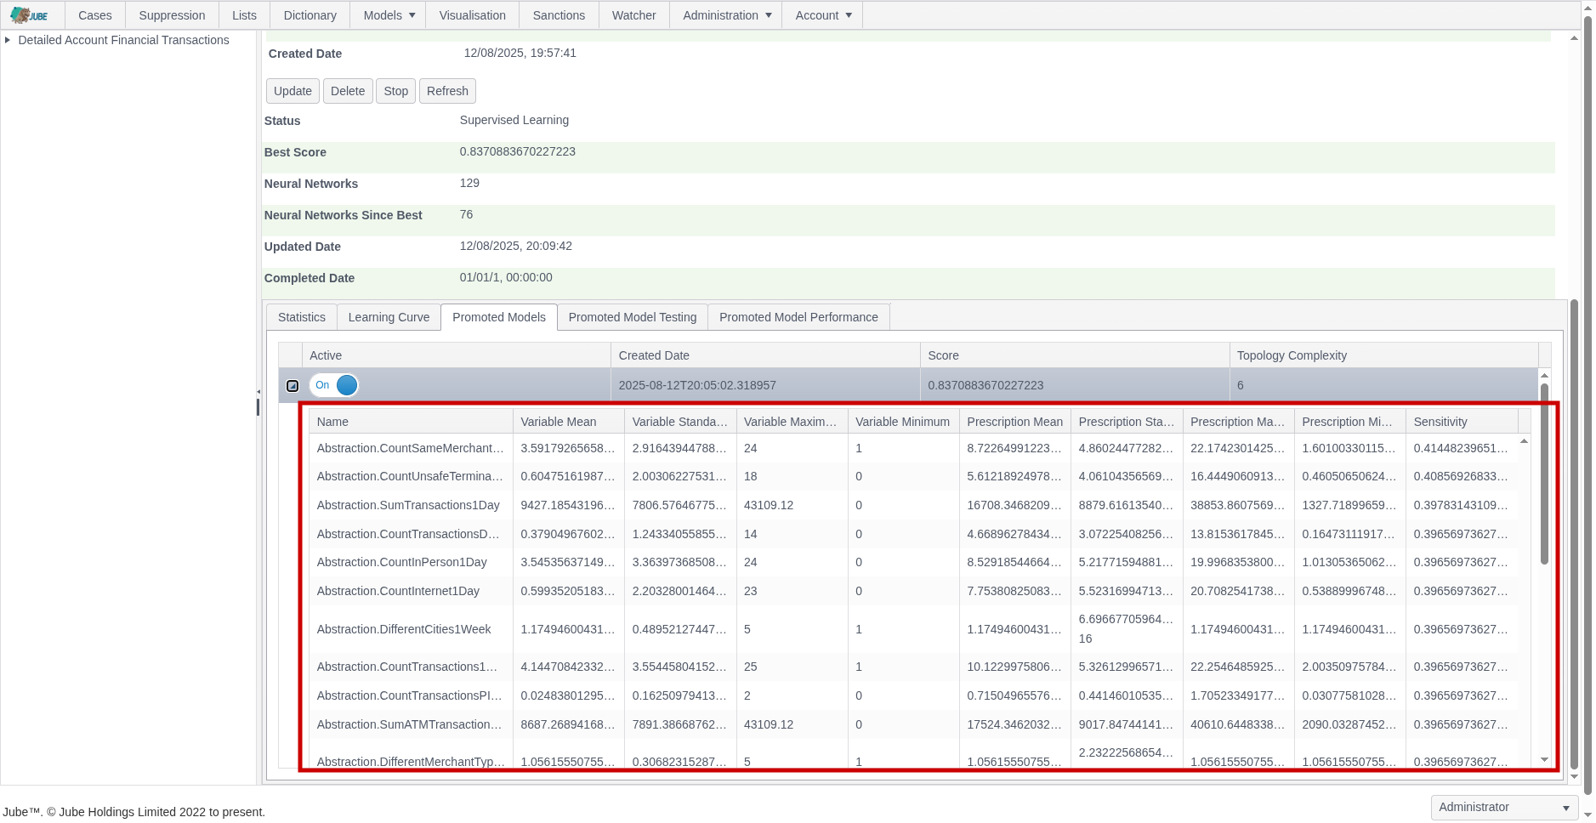
Task: Collapse the promoted model row detail icon
Action: tap(293, 386)
